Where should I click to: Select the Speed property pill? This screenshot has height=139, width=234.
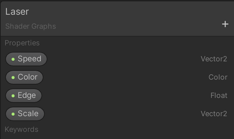[26, 59]
